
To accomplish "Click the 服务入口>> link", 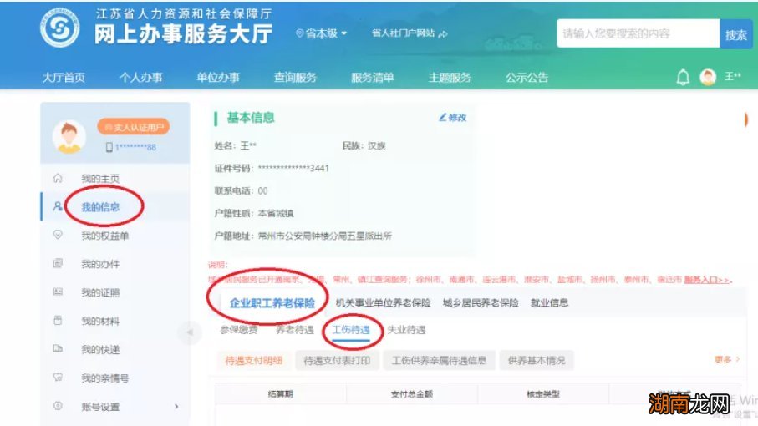I will pyautogui.click(x=707, y=280).
